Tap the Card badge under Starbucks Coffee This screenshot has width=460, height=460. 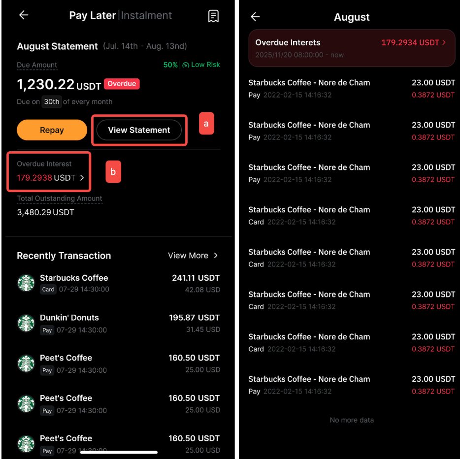click(48, 290)
